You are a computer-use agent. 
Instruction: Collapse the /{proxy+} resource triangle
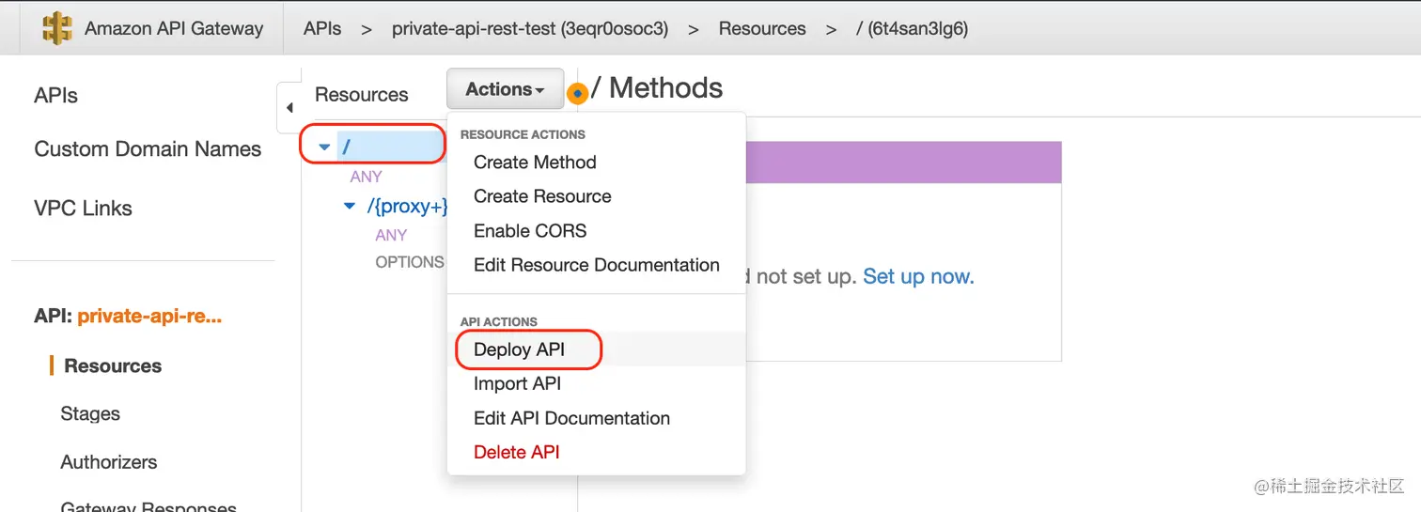[x=350, y=206]
